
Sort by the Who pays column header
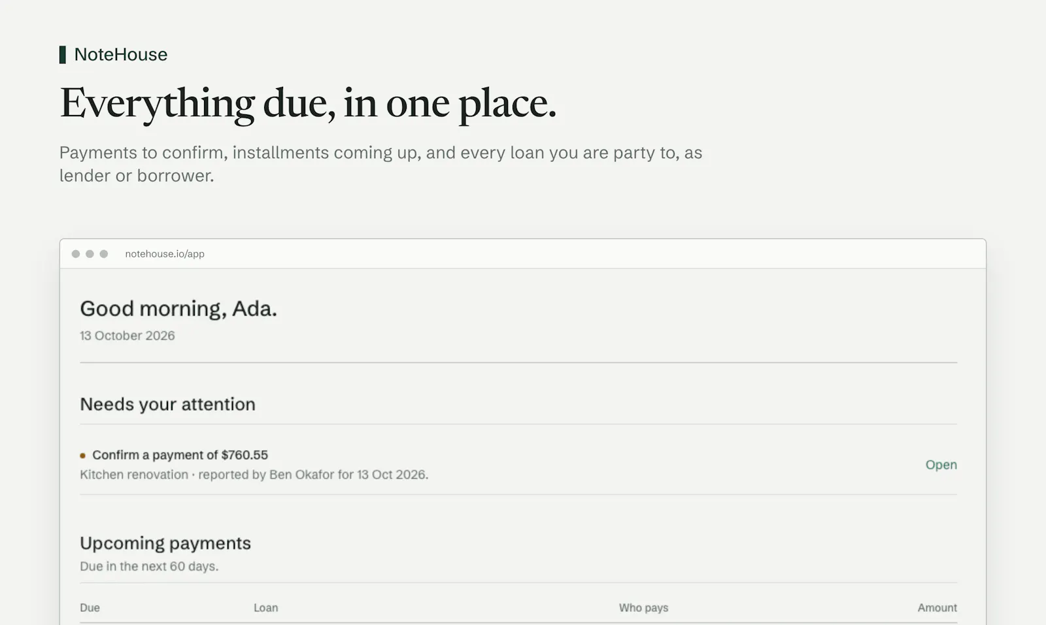click(x=643, y=607)
